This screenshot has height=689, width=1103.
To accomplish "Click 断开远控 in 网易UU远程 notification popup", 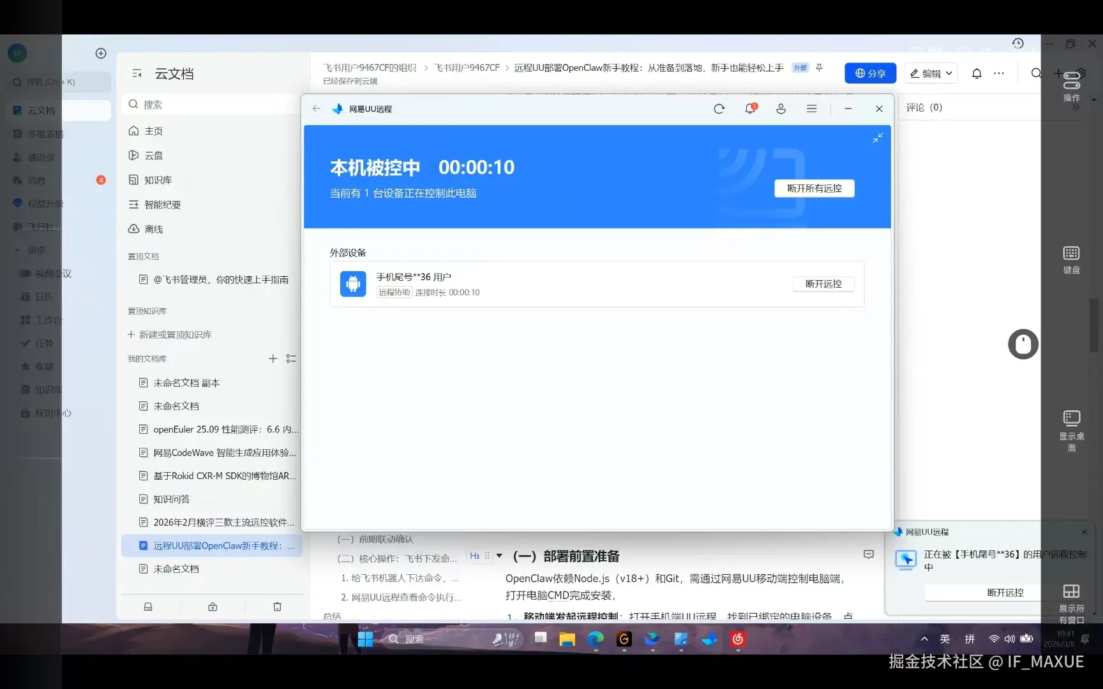I will 1005,593.
